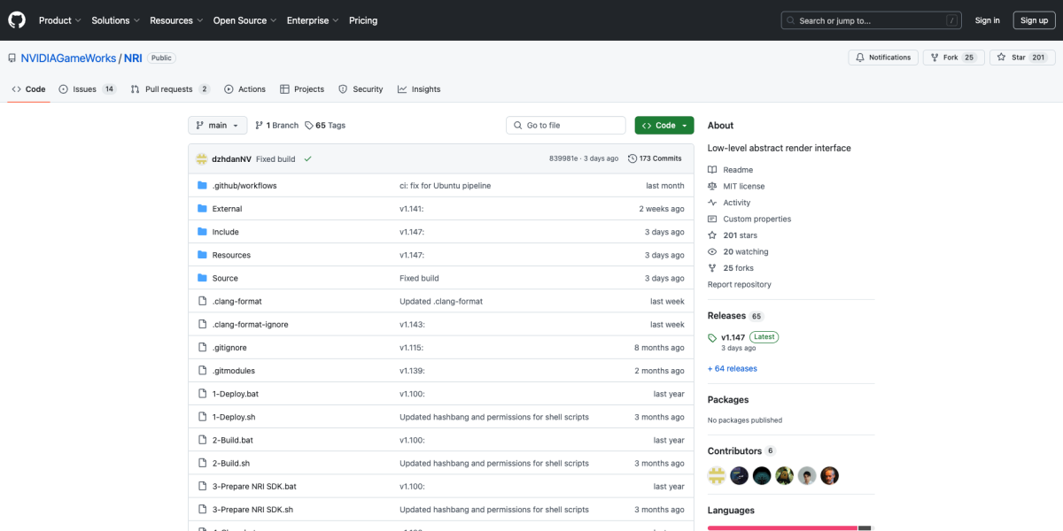Viewport: 1063px width, 531px height.
Task: Open the main branch dropdown
Action: pos(217,126)
